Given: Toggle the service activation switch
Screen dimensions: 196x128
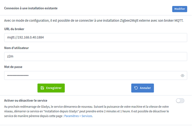Looking at the screenshot, I should 180,101.
